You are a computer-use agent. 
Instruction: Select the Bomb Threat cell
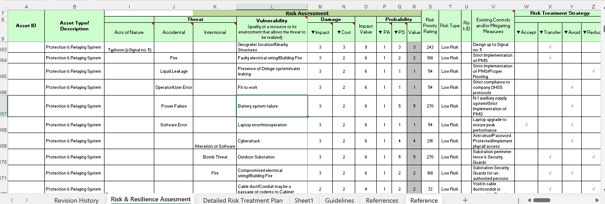pyautogui.click(x=215, y=157)
